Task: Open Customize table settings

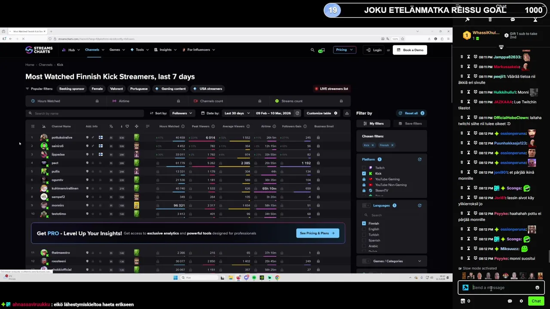Action: 322,113
